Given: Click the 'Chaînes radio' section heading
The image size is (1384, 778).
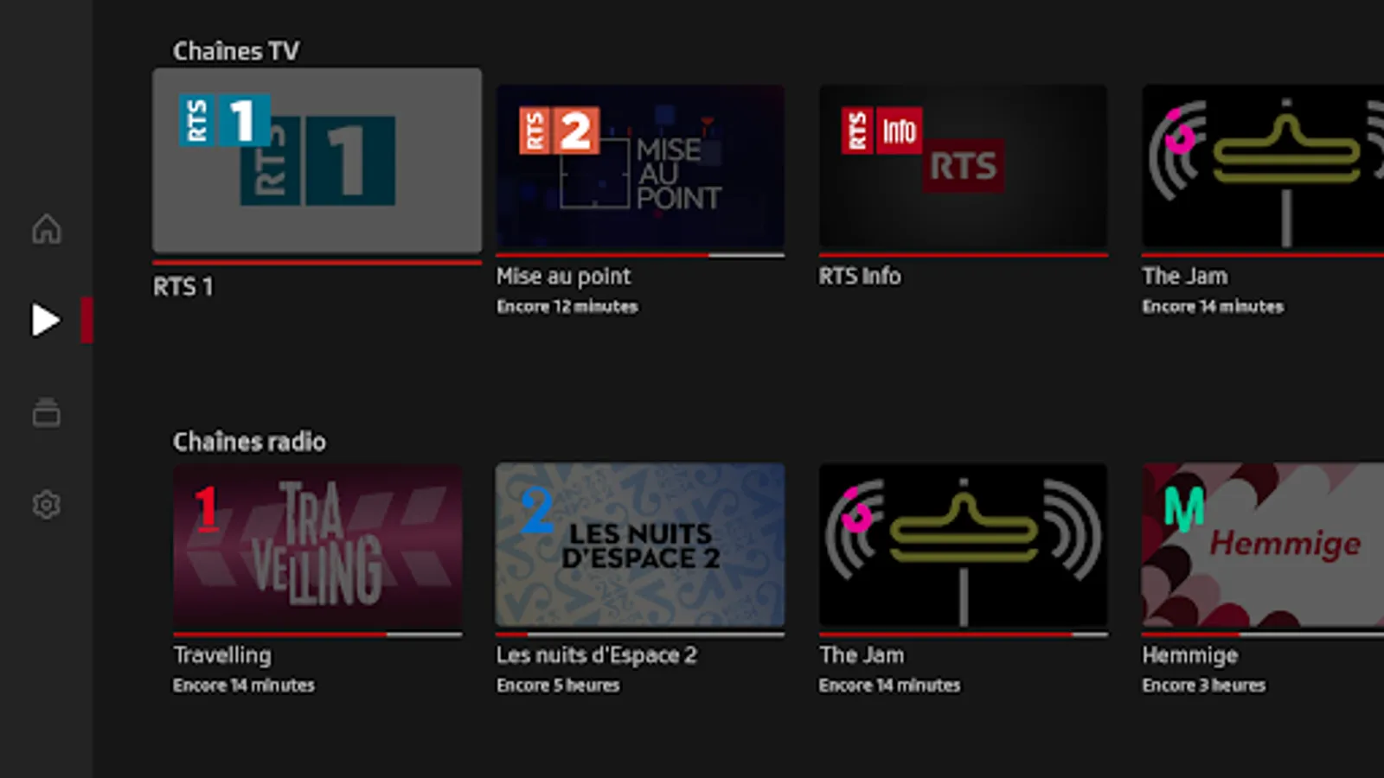Looking at the screenshot, I should click(249, 442).
